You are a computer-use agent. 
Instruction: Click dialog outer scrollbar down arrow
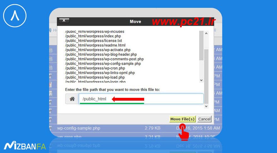(206, 106)
